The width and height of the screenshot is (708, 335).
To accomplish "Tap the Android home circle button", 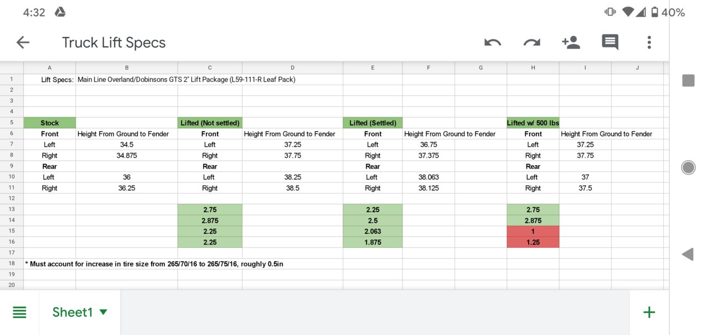I will click(688, 167).
